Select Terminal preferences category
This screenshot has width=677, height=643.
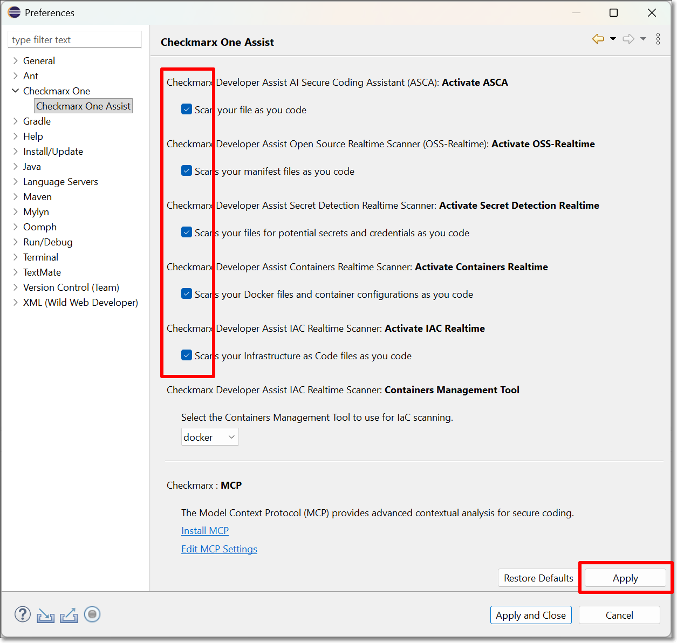[x=40, y=257]
